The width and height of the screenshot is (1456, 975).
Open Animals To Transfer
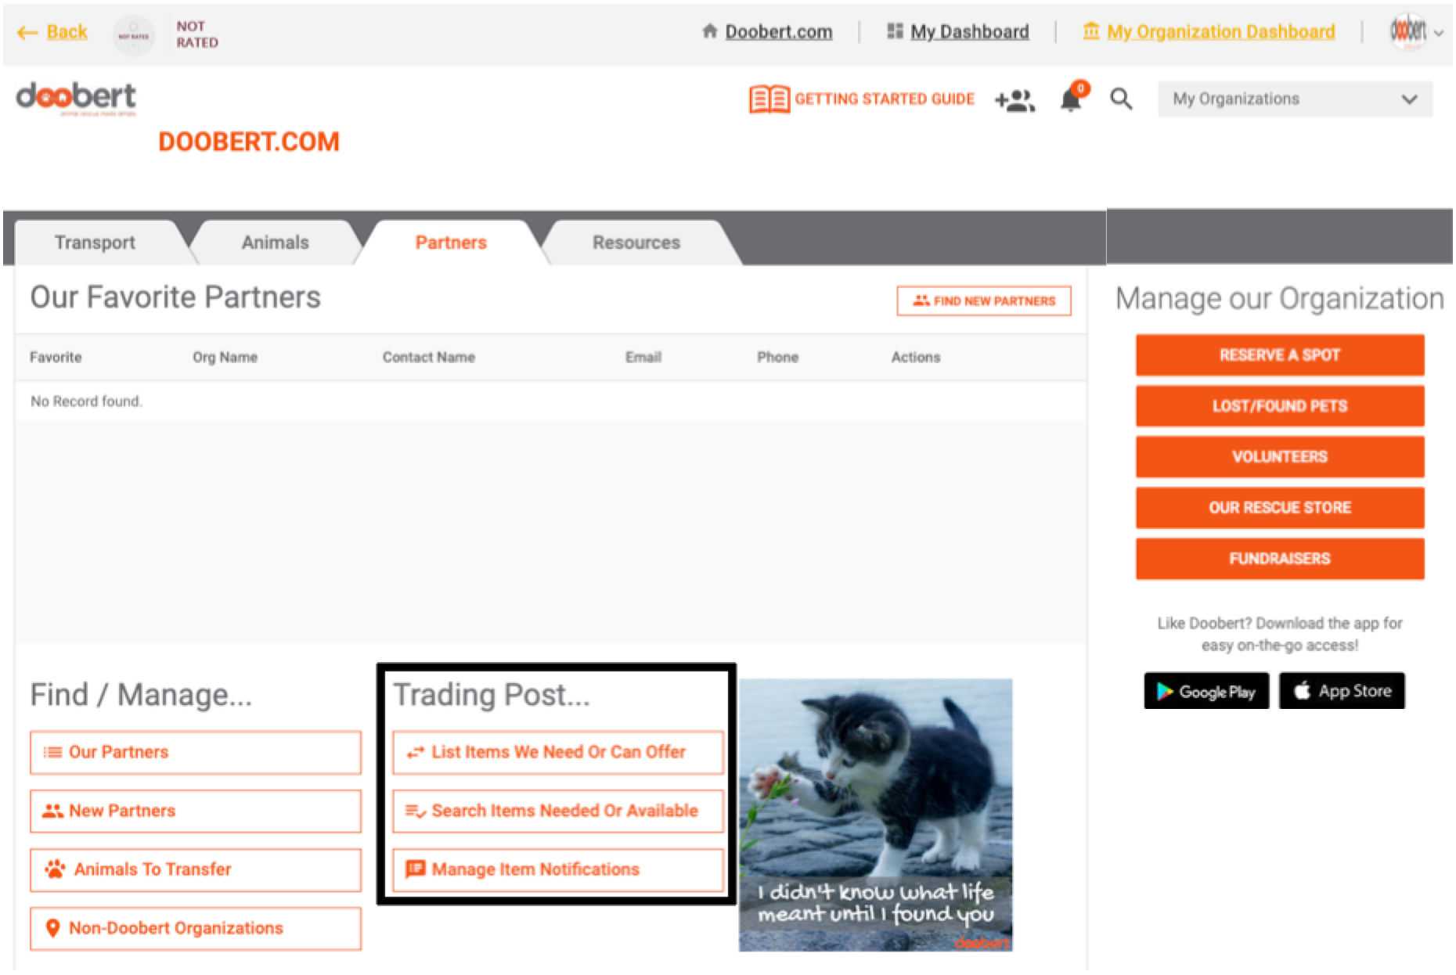pos(196,870)
